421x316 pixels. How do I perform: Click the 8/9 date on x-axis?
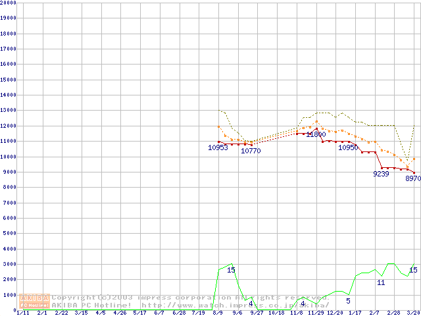(x=218, y=313)
